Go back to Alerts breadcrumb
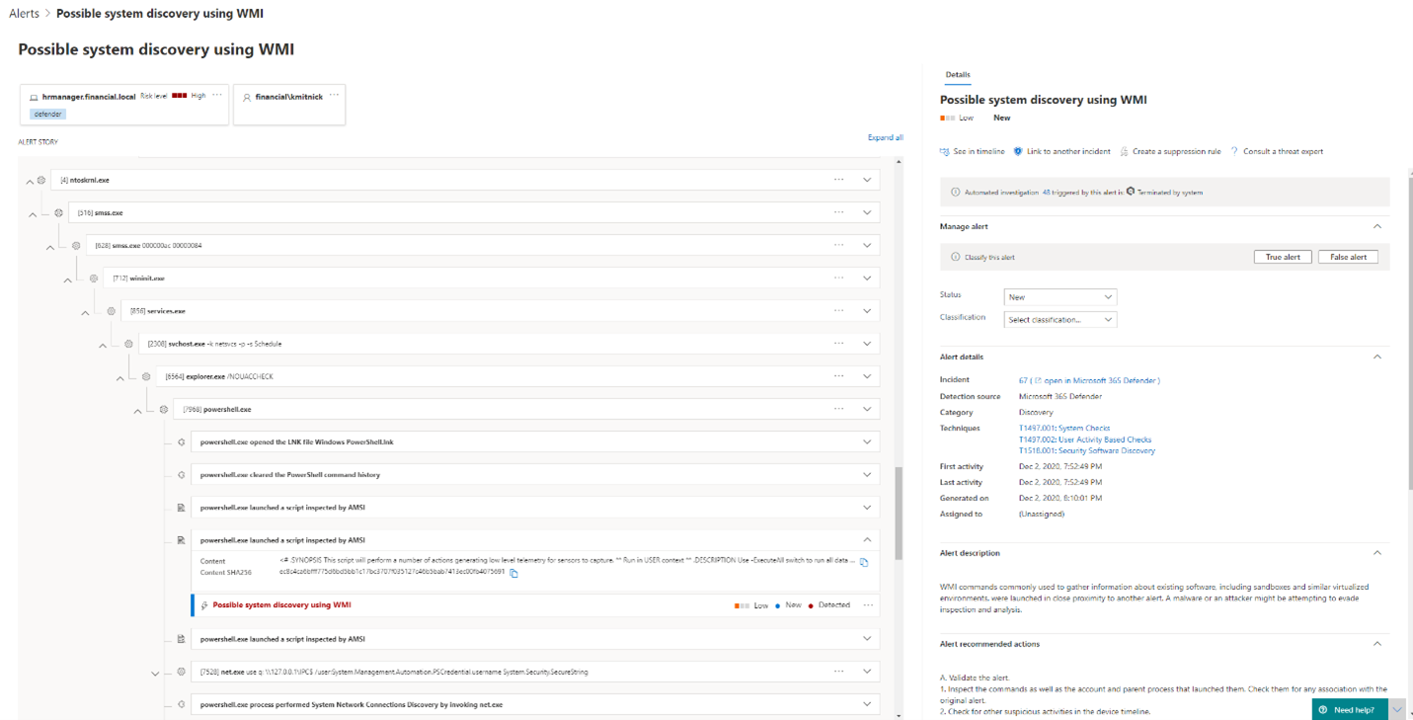The width and height of the screenshot is (1413, 720). 24,14
